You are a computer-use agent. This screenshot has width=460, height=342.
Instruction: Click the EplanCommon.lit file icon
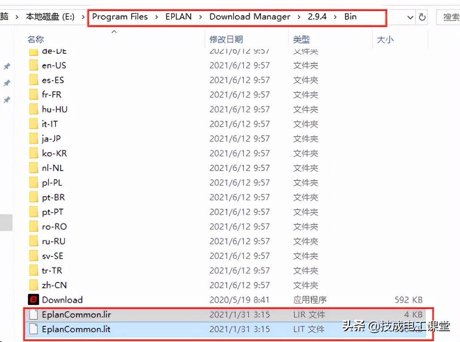pos(34,329)
